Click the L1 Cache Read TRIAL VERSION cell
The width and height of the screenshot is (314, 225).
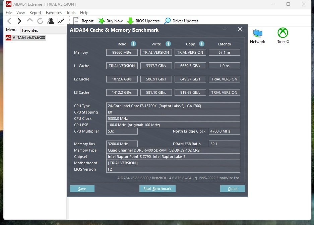pos(122,66)
